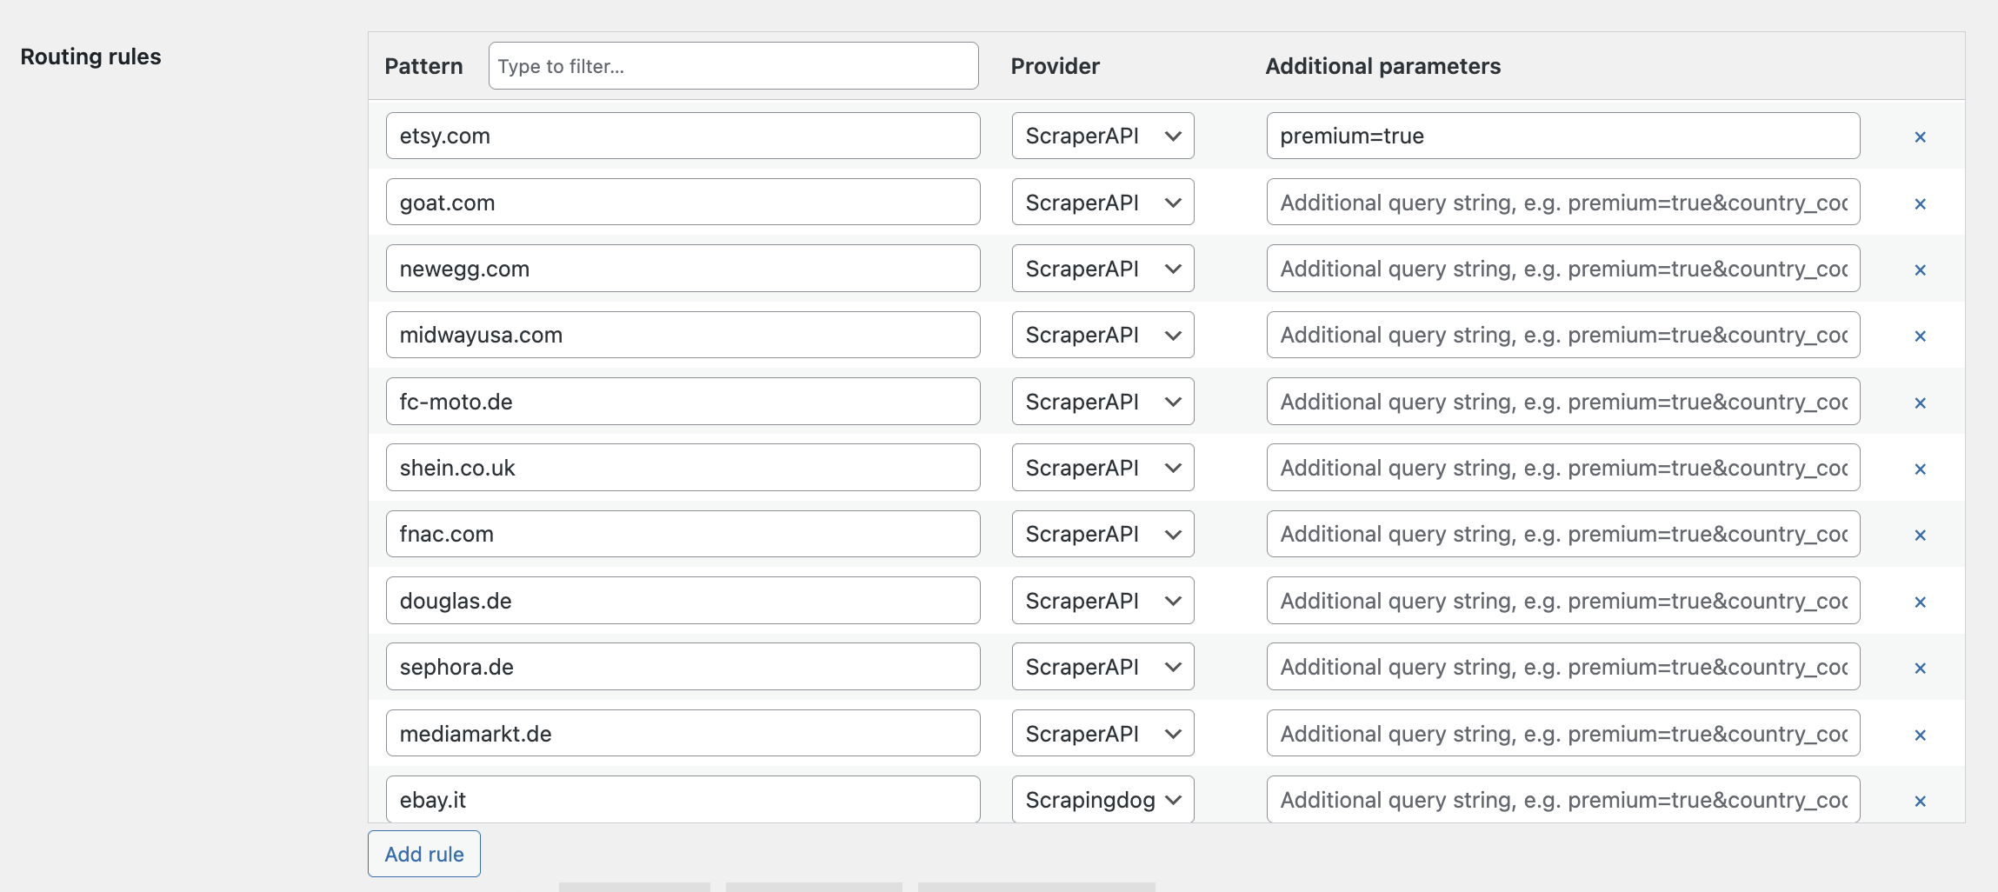Edit the mediamarkt.de pattern input
1998x892 pixels.
tap(683, 734)
